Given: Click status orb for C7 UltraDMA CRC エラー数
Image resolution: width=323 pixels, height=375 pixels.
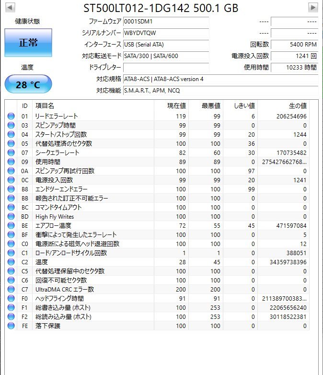Looking at the screenshot, I should (11, 289).
